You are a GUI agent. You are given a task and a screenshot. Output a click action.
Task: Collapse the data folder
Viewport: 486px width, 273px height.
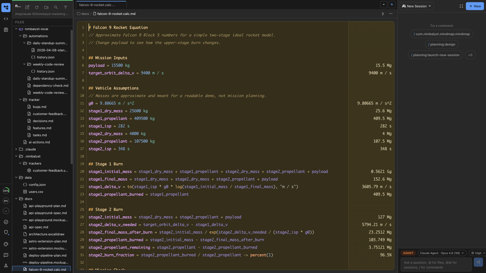[16, 177]
